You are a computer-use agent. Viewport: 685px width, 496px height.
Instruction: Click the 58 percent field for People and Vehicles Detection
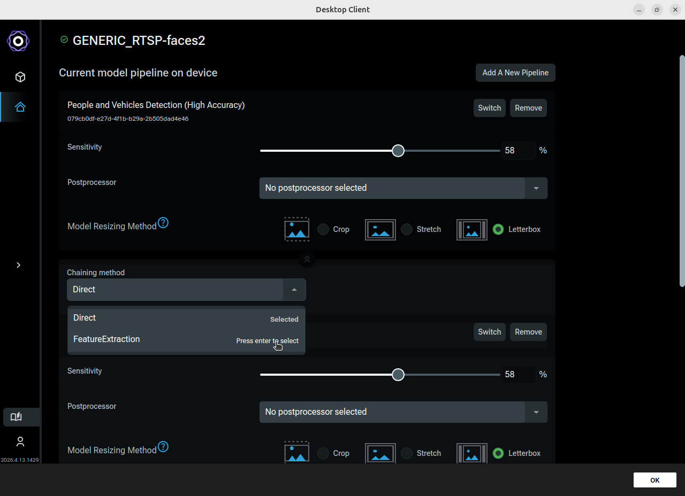519,151
